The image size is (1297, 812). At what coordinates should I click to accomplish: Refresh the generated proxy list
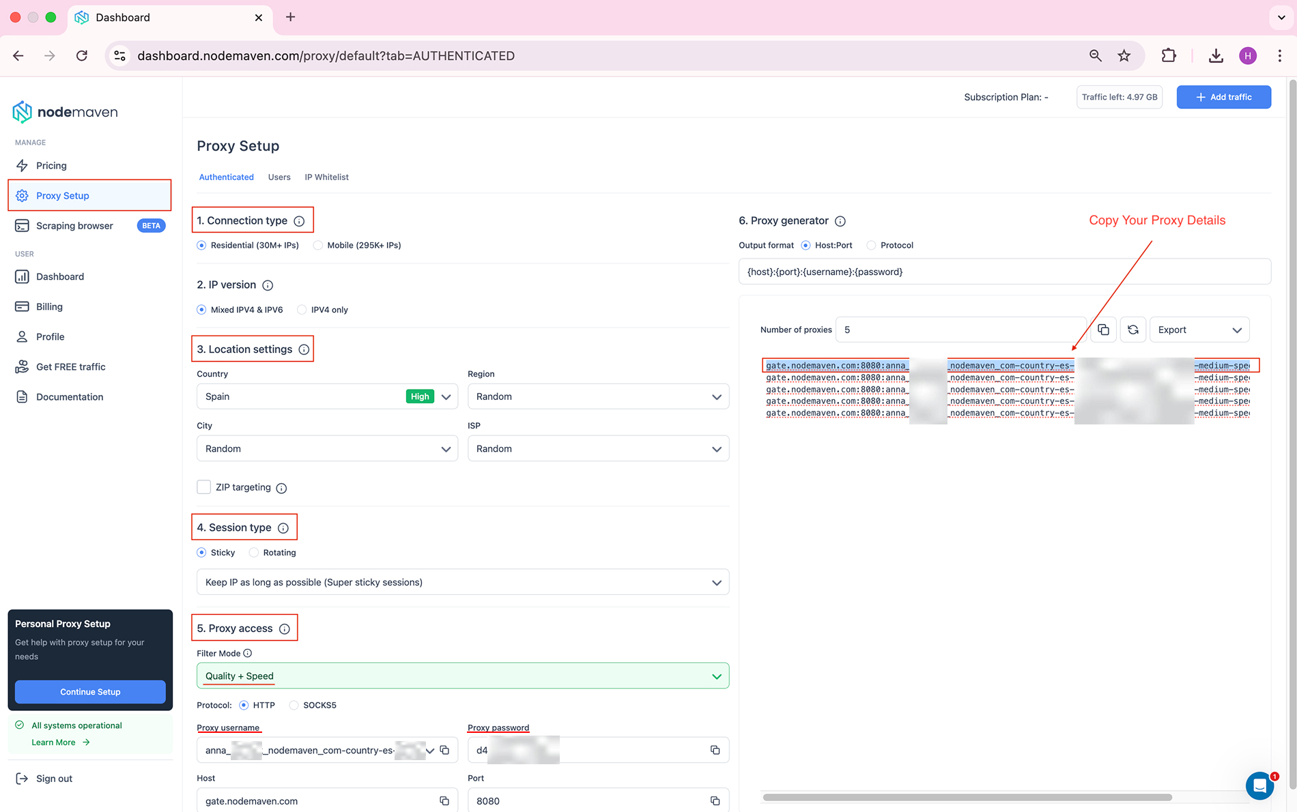click(1133, 330)
